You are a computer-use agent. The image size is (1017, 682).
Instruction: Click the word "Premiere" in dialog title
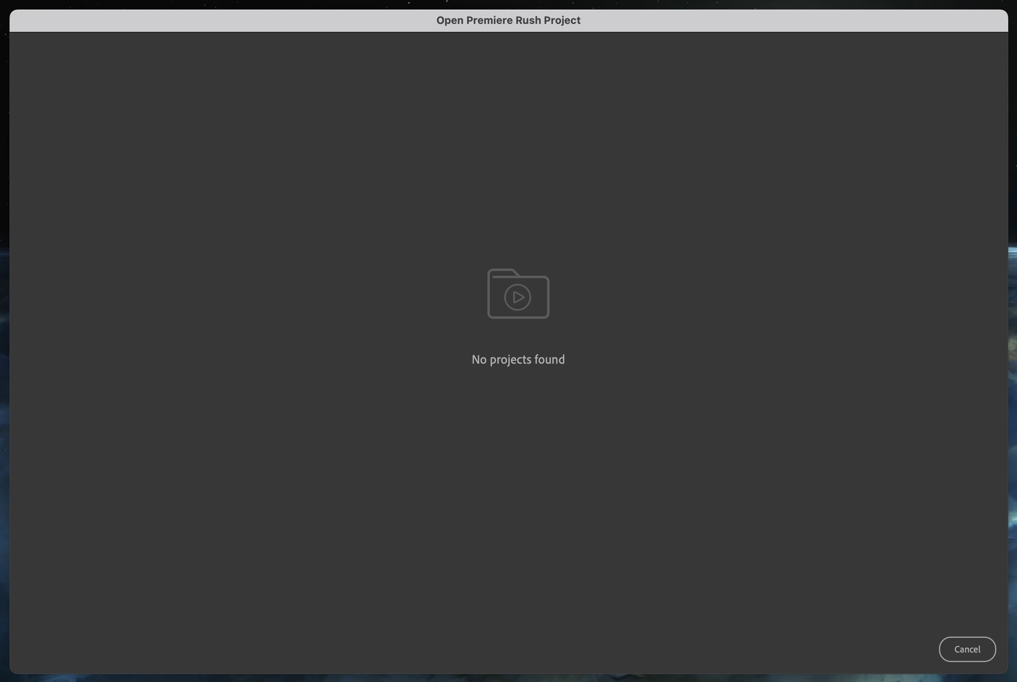pyautogui.click(x=489, y=20)
